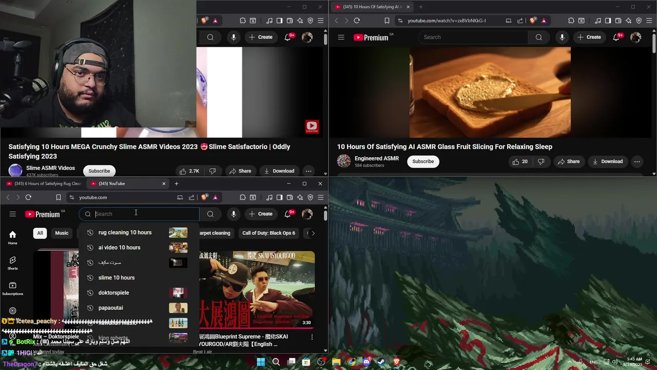Choose 'slime 10 hours' search suggestion
Image resolution: width=657 pixels, height=370 pixels.
click(139, 277)
